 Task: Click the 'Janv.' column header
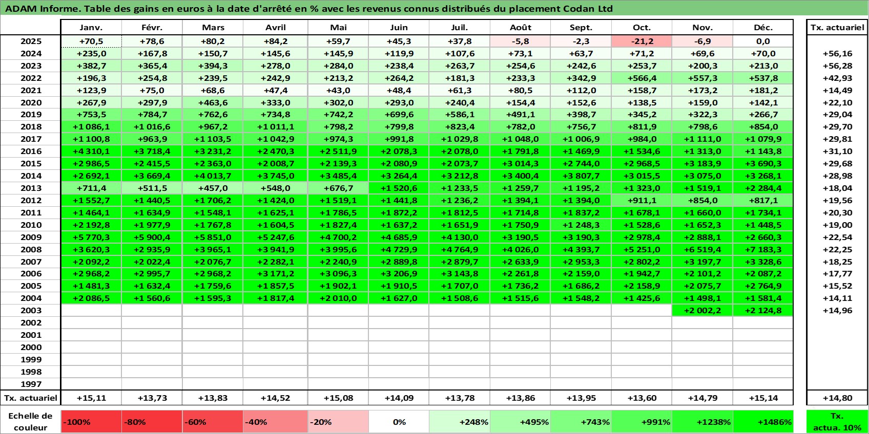(91, 28)
